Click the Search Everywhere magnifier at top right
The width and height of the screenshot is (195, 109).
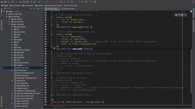[x=193, y=2]
